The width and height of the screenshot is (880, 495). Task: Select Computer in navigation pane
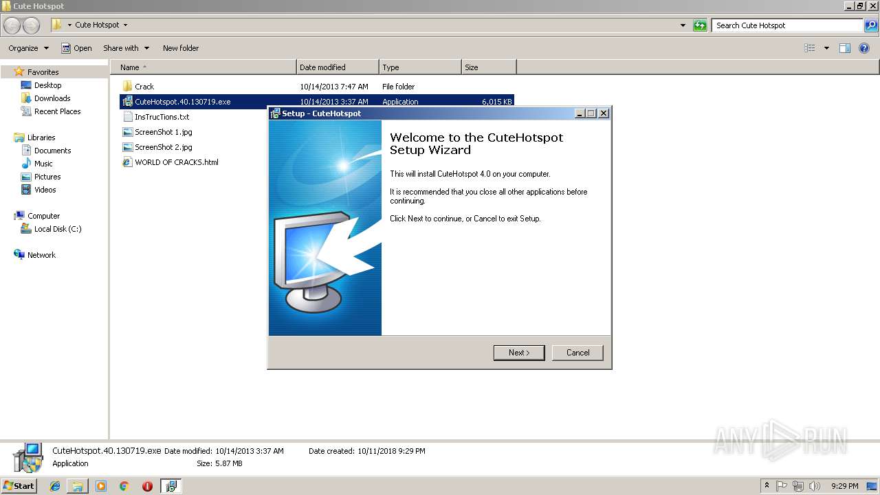pyautogui.click(x=43, y=216)
